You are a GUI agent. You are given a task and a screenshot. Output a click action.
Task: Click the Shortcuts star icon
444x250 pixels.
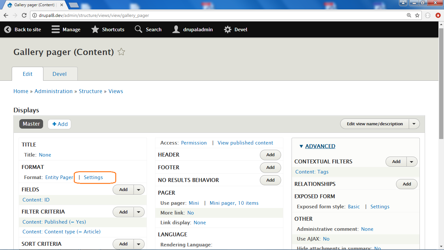pyautogui.click(x=95, y=29)
